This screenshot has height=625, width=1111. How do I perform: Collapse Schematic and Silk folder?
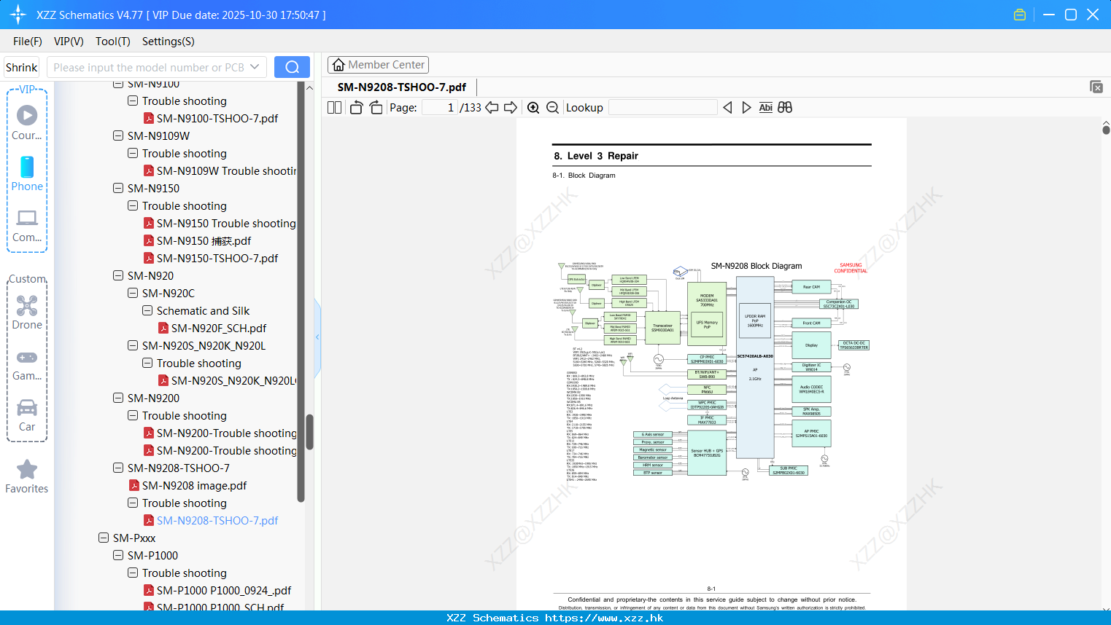pyautogui.click(x=147, y=310)
